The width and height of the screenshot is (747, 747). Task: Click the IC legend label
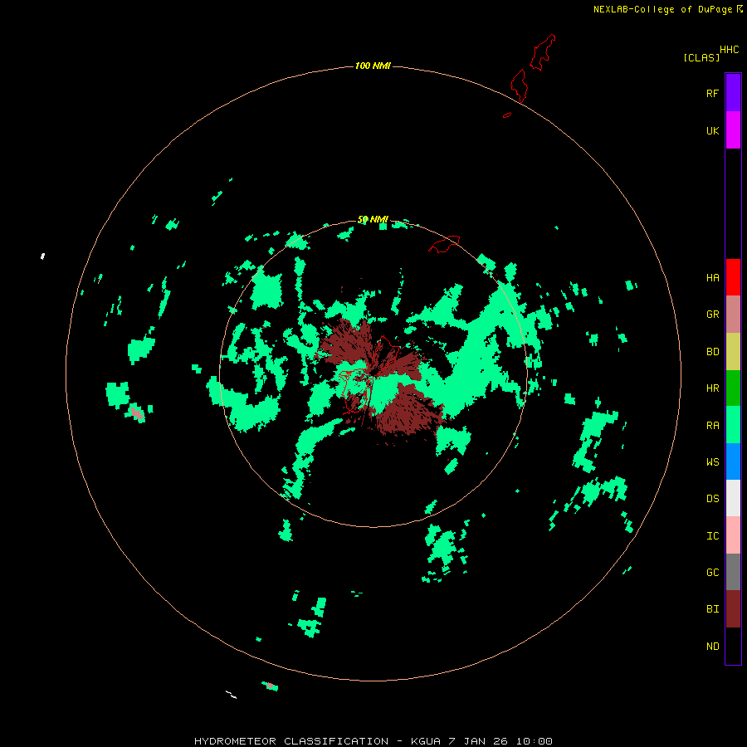tap(712, 535)
